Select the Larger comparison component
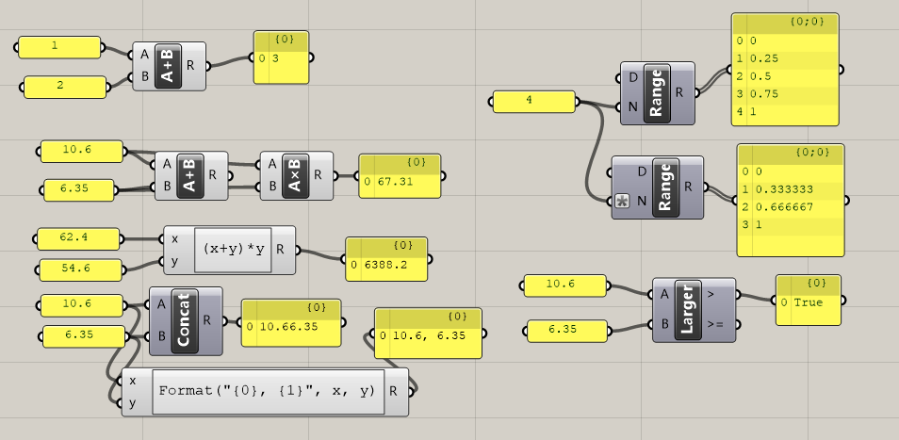The width and height of the screenshot is (899, 440). 694,310
